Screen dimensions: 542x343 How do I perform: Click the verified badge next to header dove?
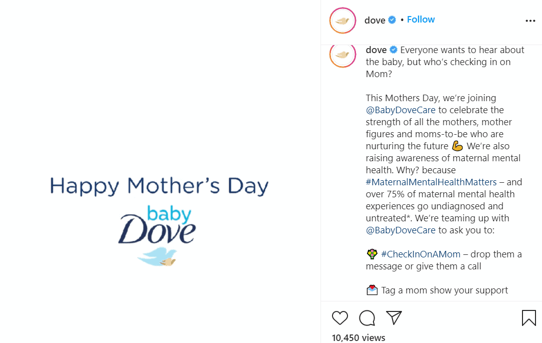point(392,21)
